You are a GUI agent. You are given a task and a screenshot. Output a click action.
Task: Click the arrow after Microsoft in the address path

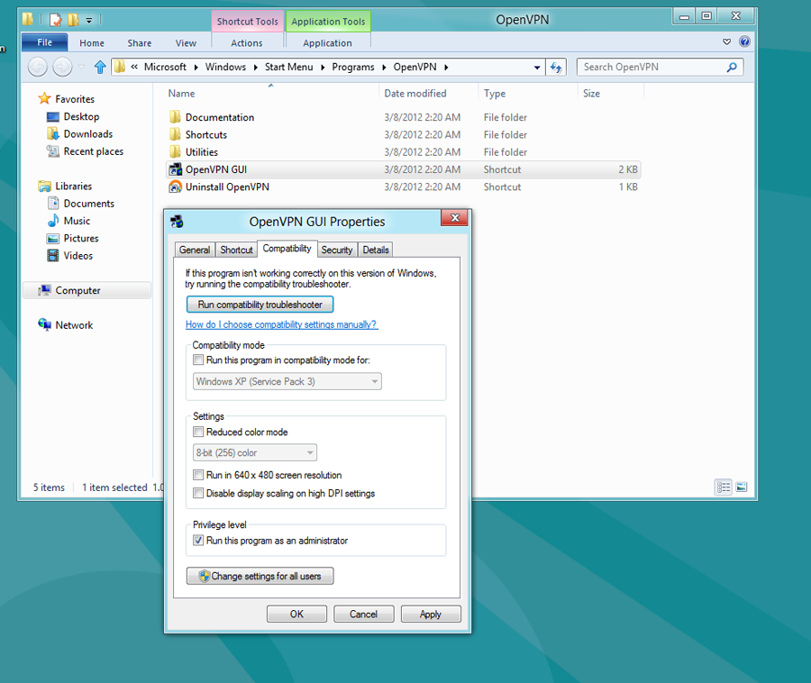196,68
